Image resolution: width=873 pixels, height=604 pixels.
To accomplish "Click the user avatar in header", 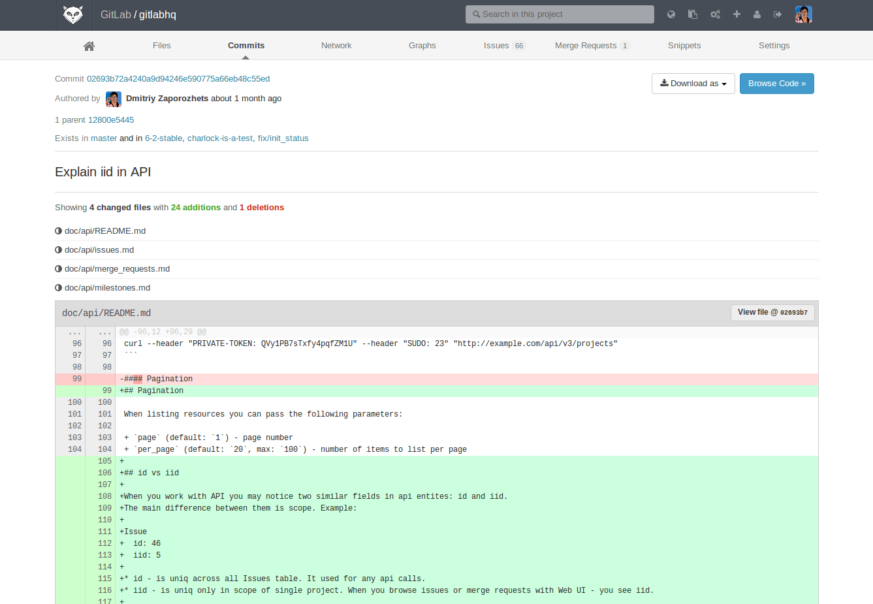I will (803, 14).
